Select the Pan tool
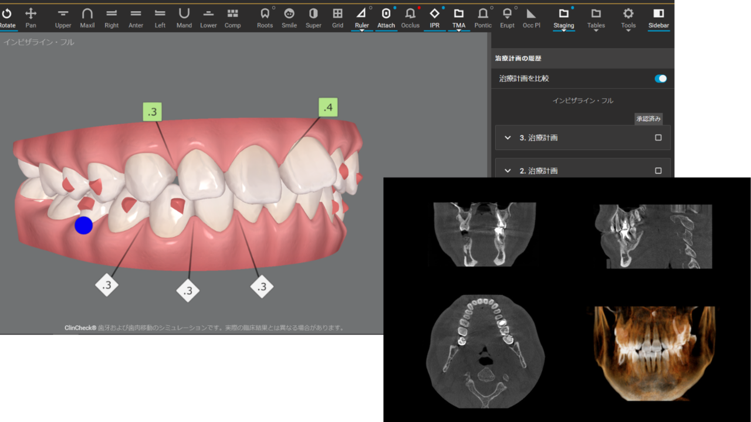Screen dimensions: 751x422 (x=31, y=17)
